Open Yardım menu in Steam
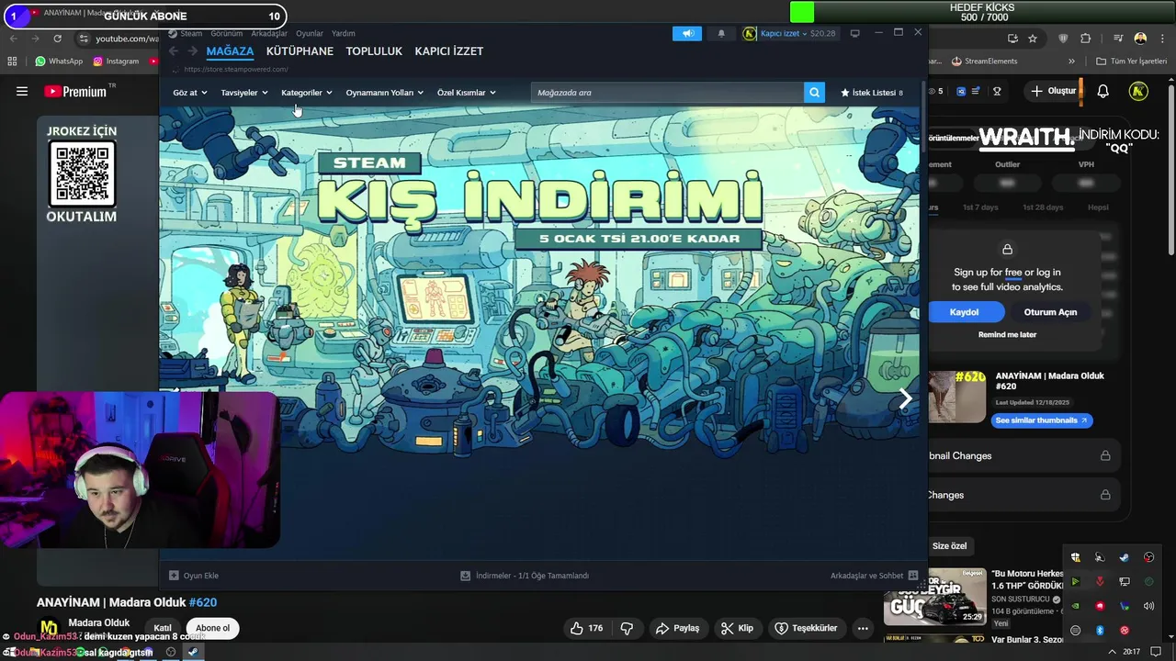1176x661 pixels. coord(343,33)
